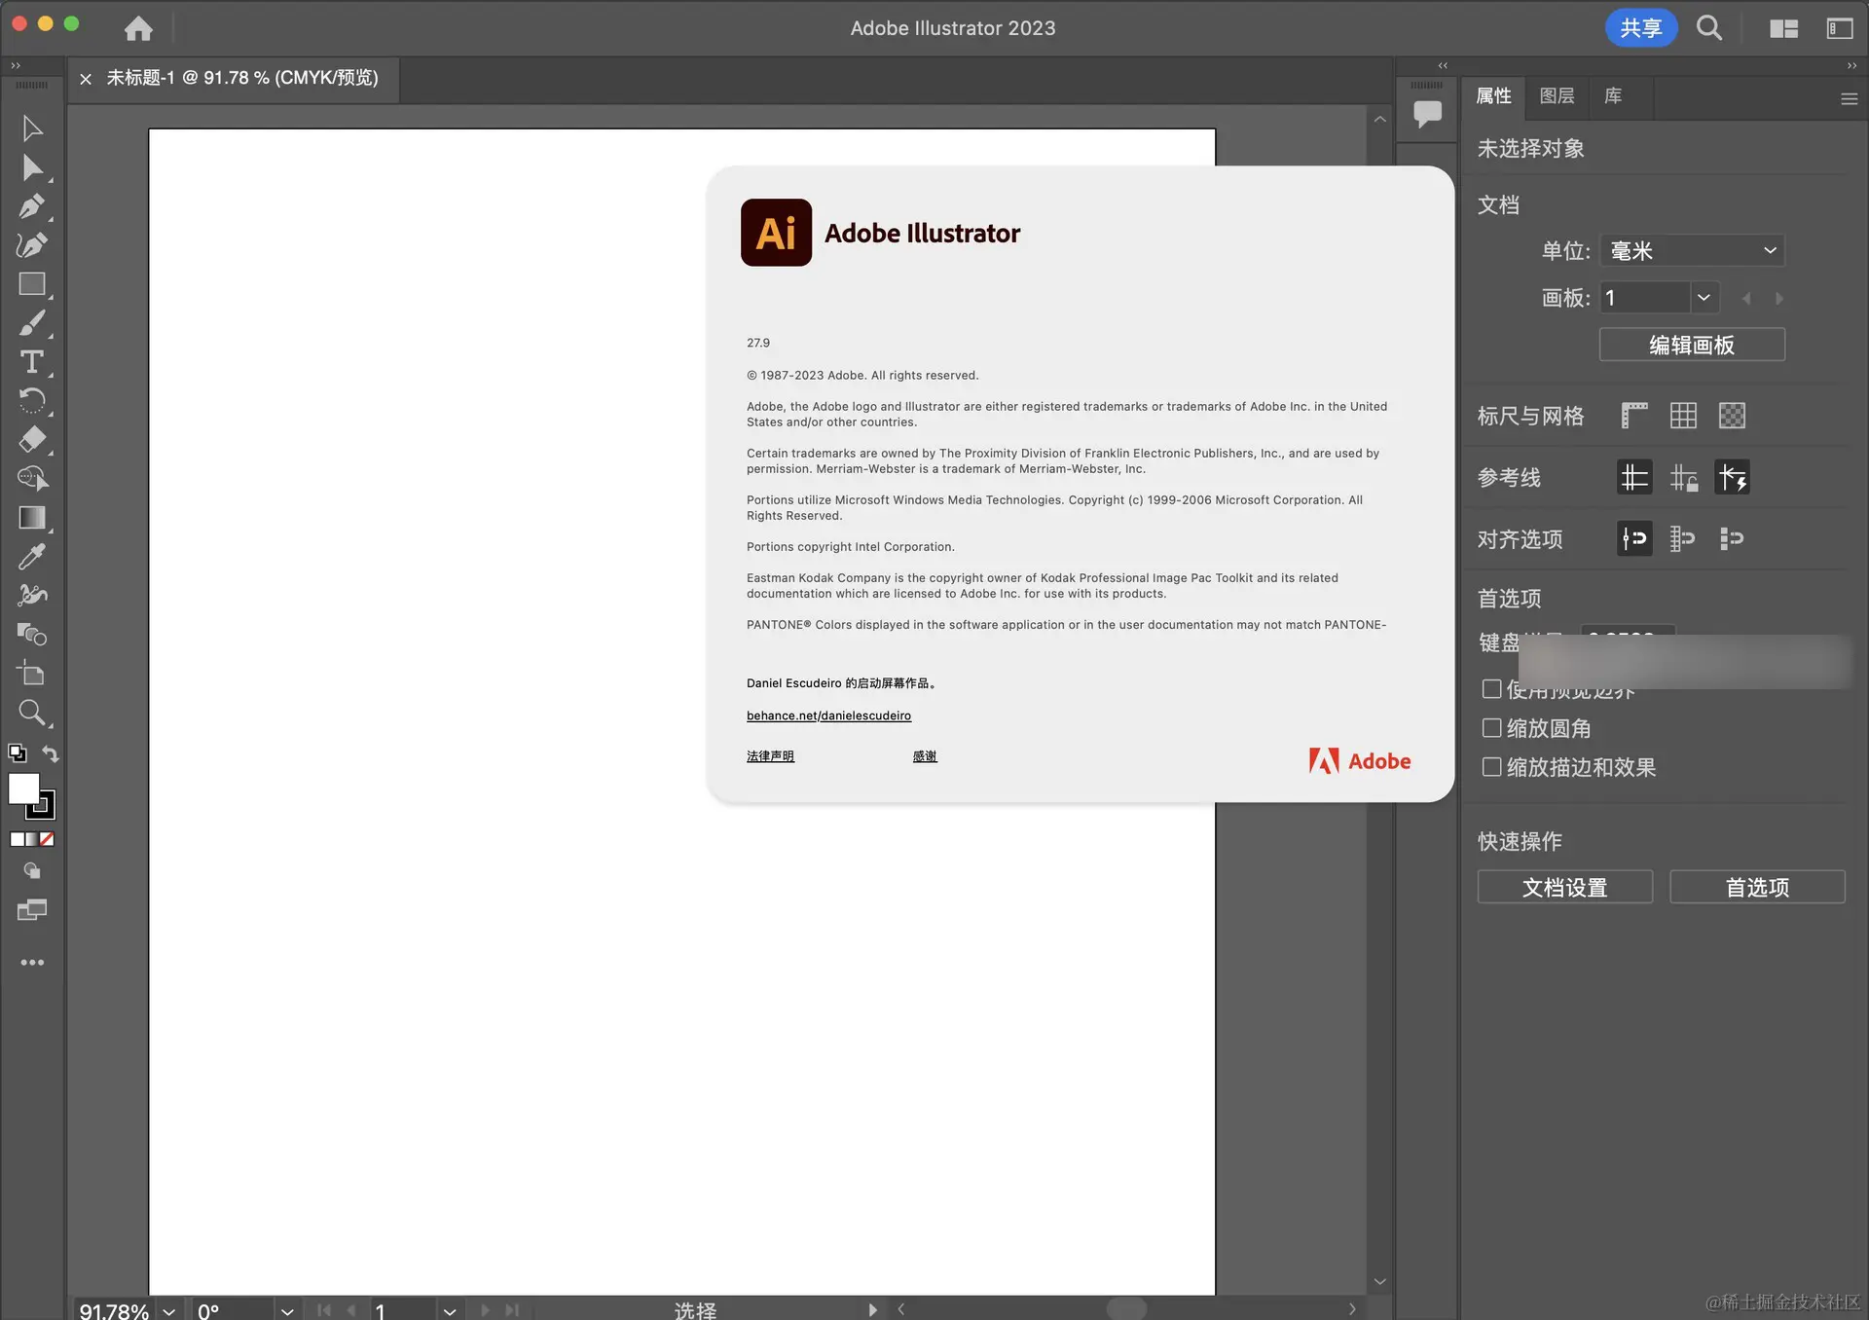Select the Eraser tool
Screen dimensions: 1869x1320
(x=31, y=440)
